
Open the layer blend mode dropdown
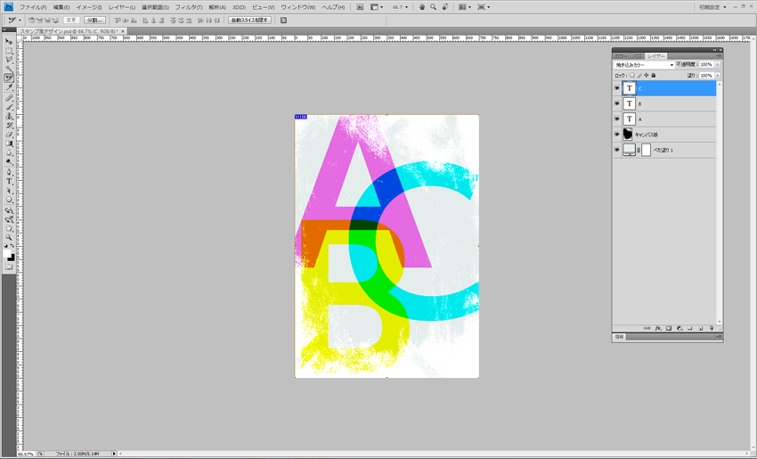tap(644, 65)
